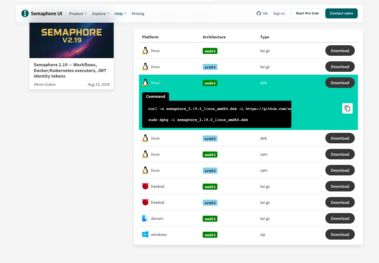This screenshot has height=263, width=379.
Task: Click the penguin icon in linux arm64 deb row
Action: pos(145,138)
